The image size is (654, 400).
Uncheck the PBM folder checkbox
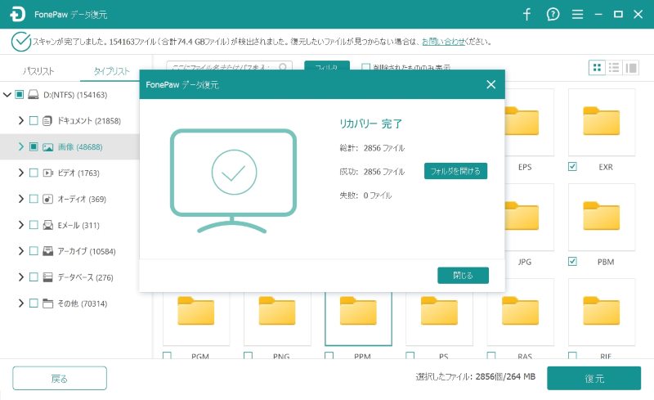573,262
